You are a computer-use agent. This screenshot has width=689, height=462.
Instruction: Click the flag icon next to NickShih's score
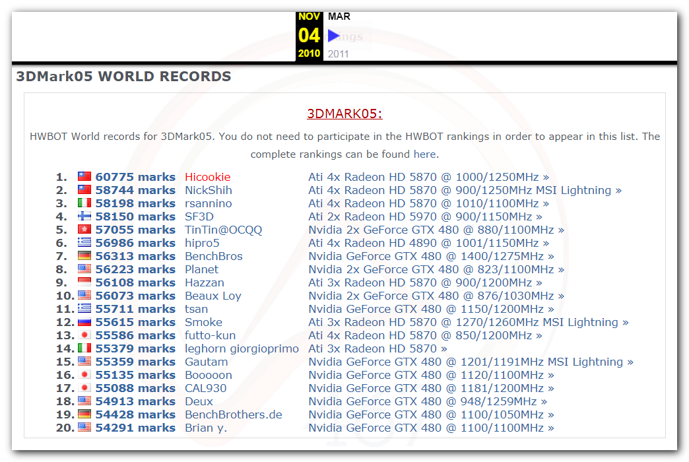pyautogui.click(x=84, y=190)
